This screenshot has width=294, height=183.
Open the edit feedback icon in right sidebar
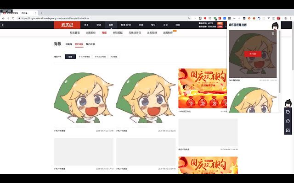click(288, 130)
